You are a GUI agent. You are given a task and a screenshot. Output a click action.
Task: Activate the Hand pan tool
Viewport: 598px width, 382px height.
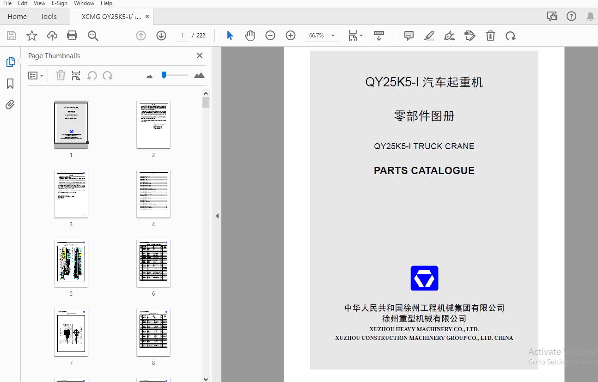pyautogui.click(x=250, y=36)
